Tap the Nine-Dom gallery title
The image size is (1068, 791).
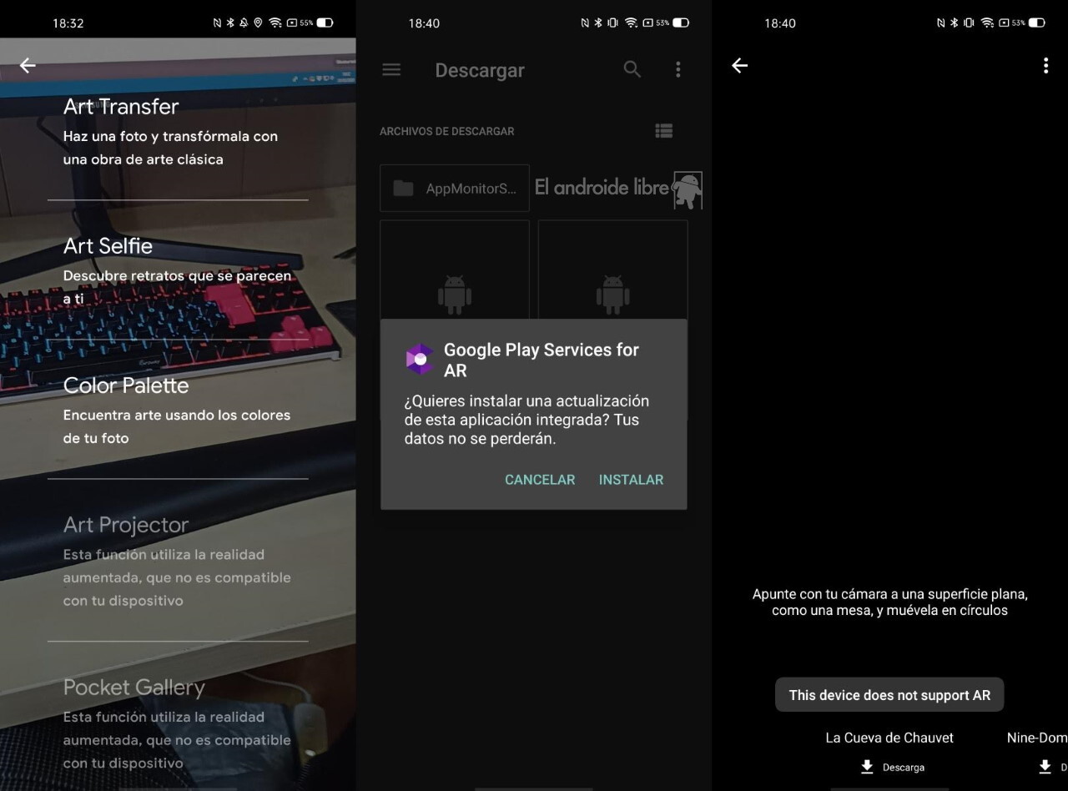(x=1037, y=738)
